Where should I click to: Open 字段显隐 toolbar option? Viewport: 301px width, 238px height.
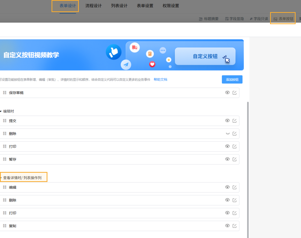point(235,19)
